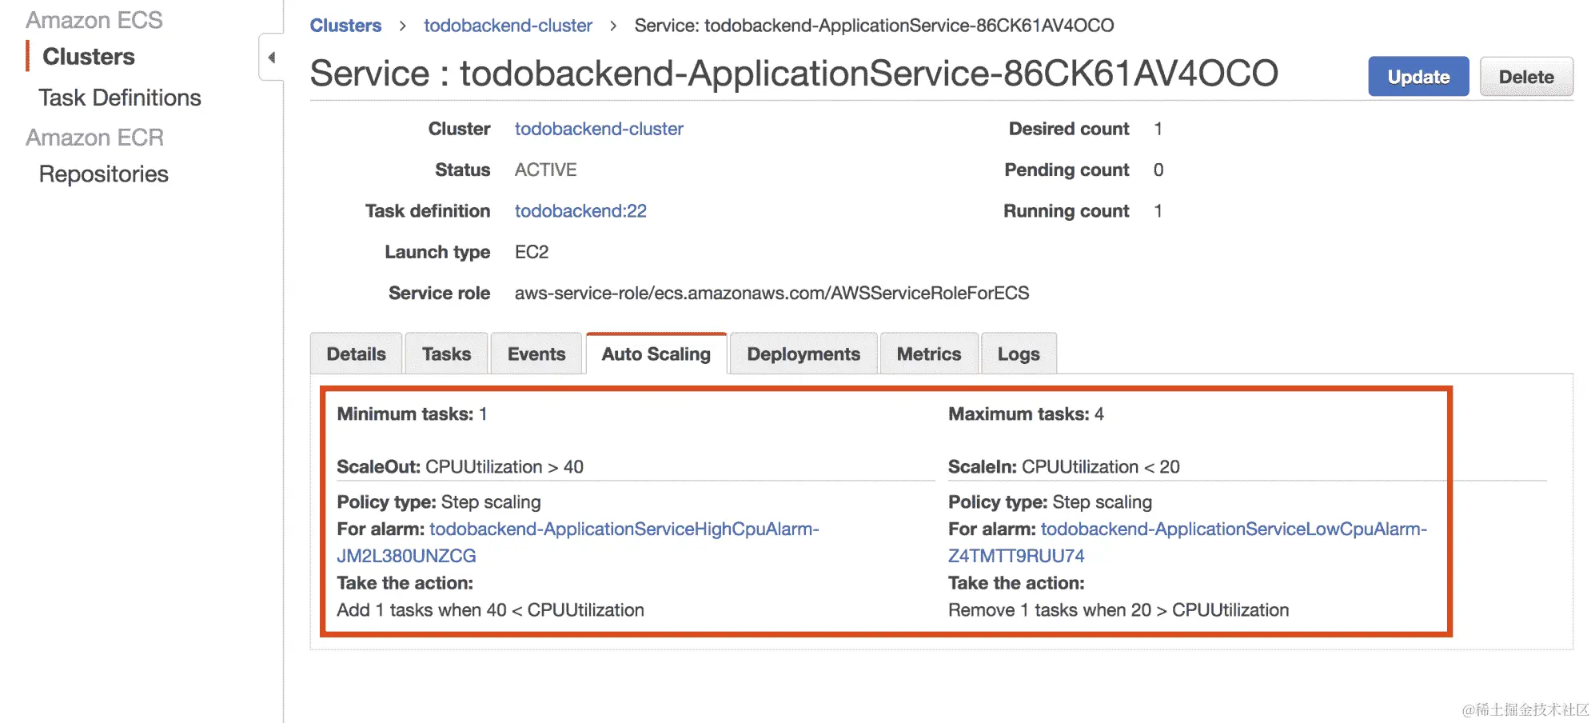Switch to the Details tab
1595x723 pixels.
point(356,354)
